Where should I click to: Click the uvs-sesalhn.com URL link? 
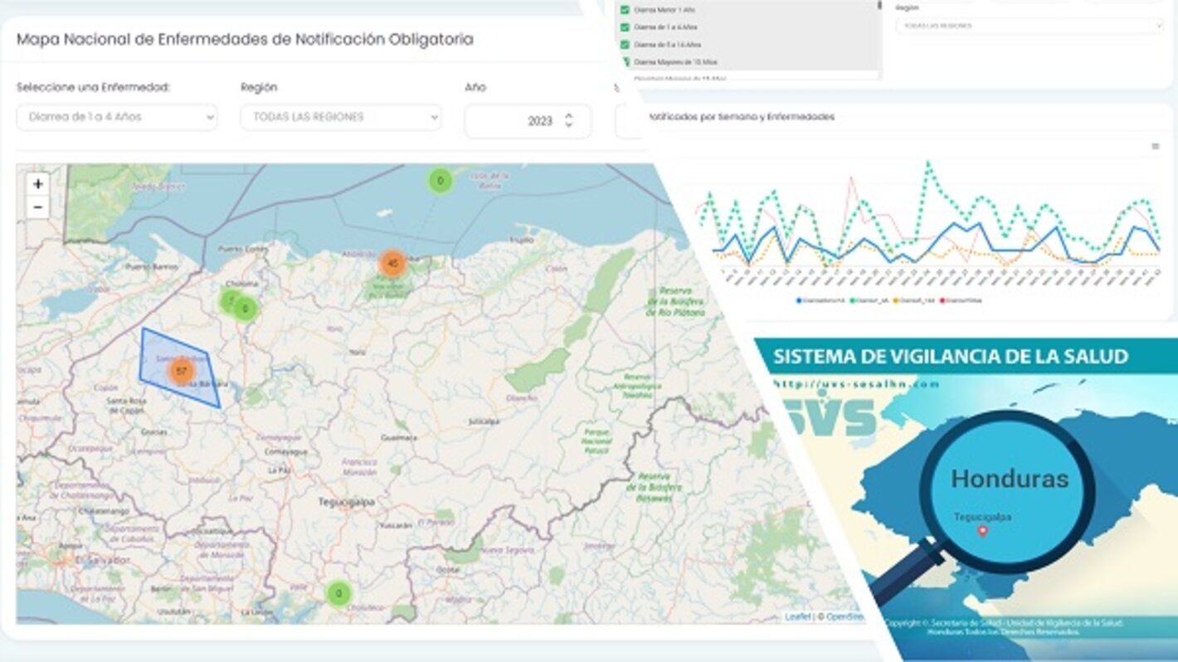point(856,383)
